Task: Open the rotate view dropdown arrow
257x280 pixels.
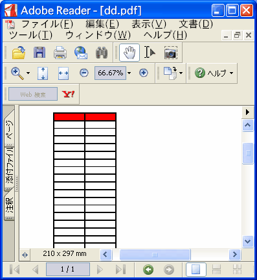Action: (181, 73)
